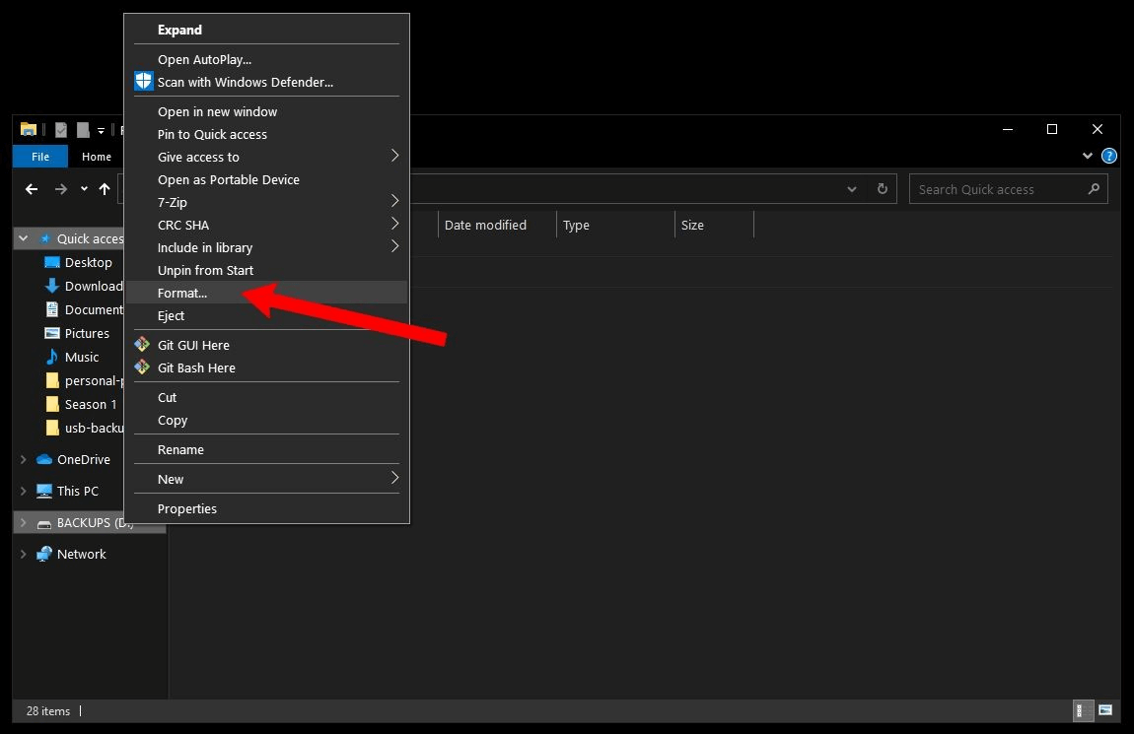Open the File ribbon tab
Image resolution: width=1134 pixels, height=734 pixels.
pos(40,157)
